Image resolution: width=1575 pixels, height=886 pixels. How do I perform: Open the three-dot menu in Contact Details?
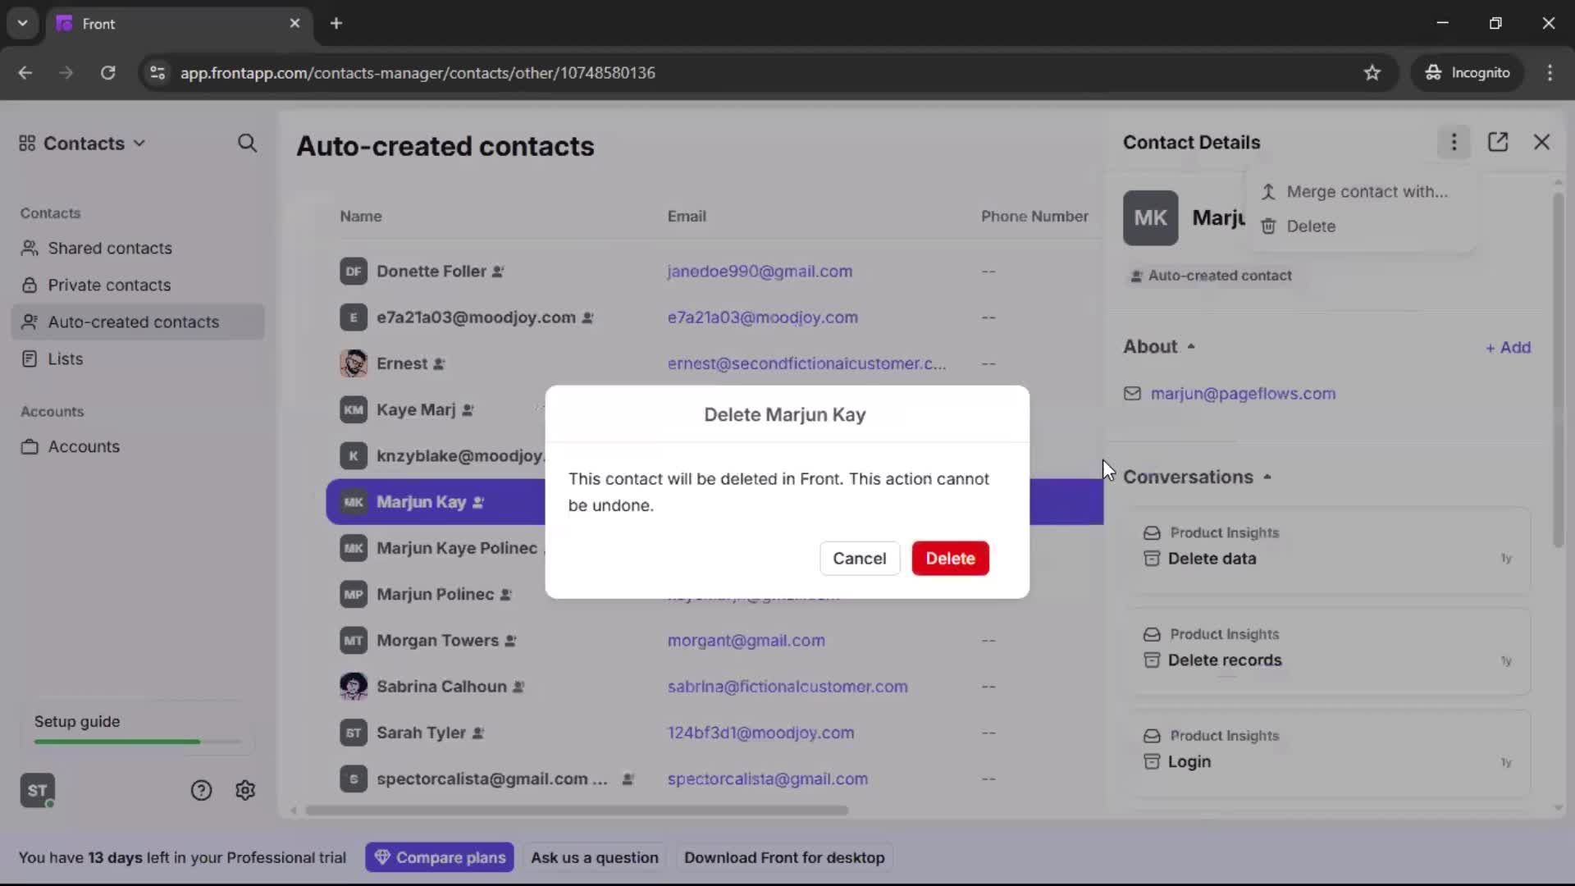[1454, 142]
